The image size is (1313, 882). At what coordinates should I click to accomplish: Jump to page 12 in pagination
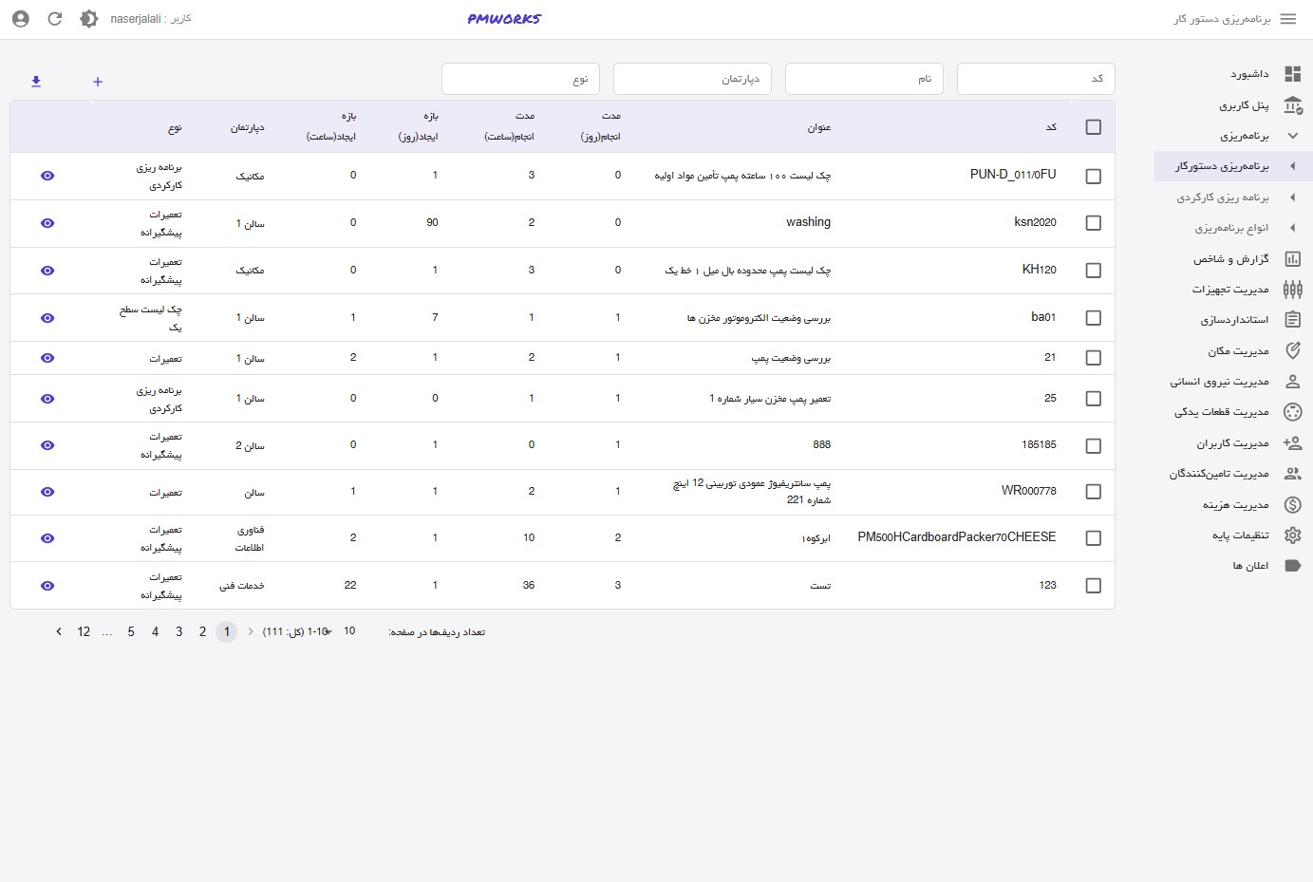84,631
